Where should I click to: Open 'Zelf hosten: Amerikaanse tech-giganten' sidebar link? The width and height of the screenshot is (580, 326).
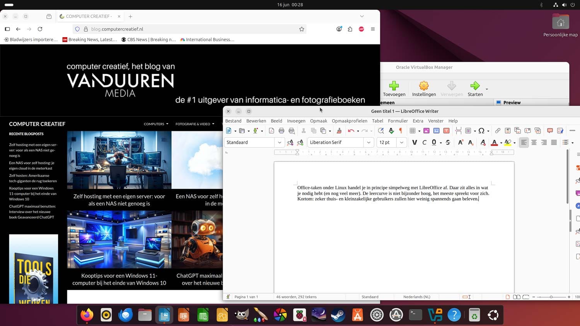[33, 178]
